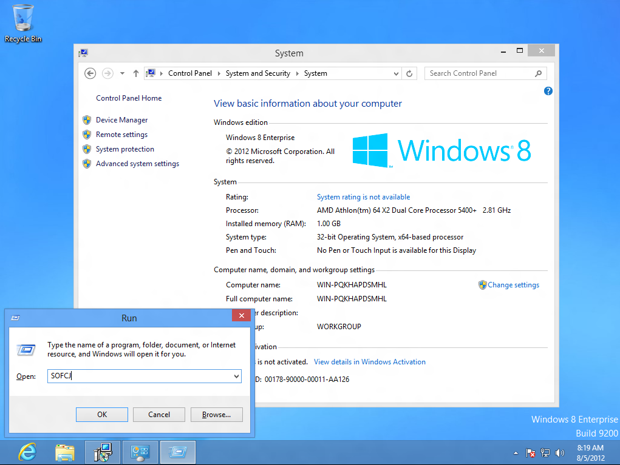
Task: Switch to Run taskbar button
Action: 178,452
